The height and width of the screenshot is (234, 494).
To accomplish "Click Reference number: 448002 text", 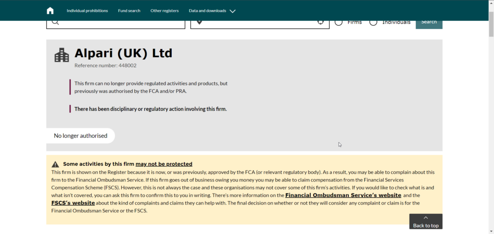I will (105, 65).
